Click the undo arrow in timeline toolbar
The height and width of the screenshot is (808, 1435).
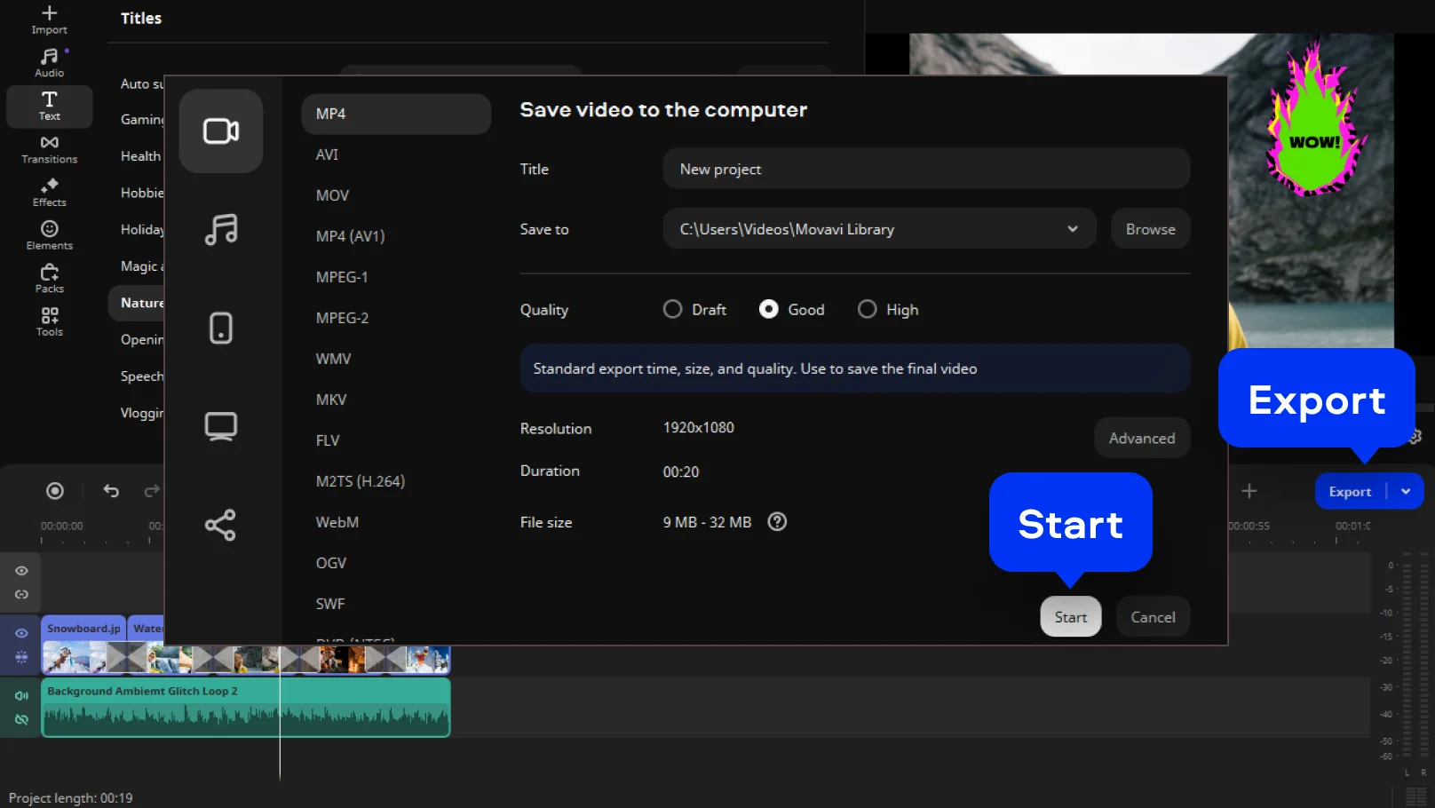point(111,491)
